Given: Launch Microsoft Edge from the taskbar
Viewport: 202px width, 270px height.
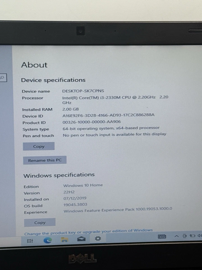Looking at the screenshot, I should (x=48, y=240).
